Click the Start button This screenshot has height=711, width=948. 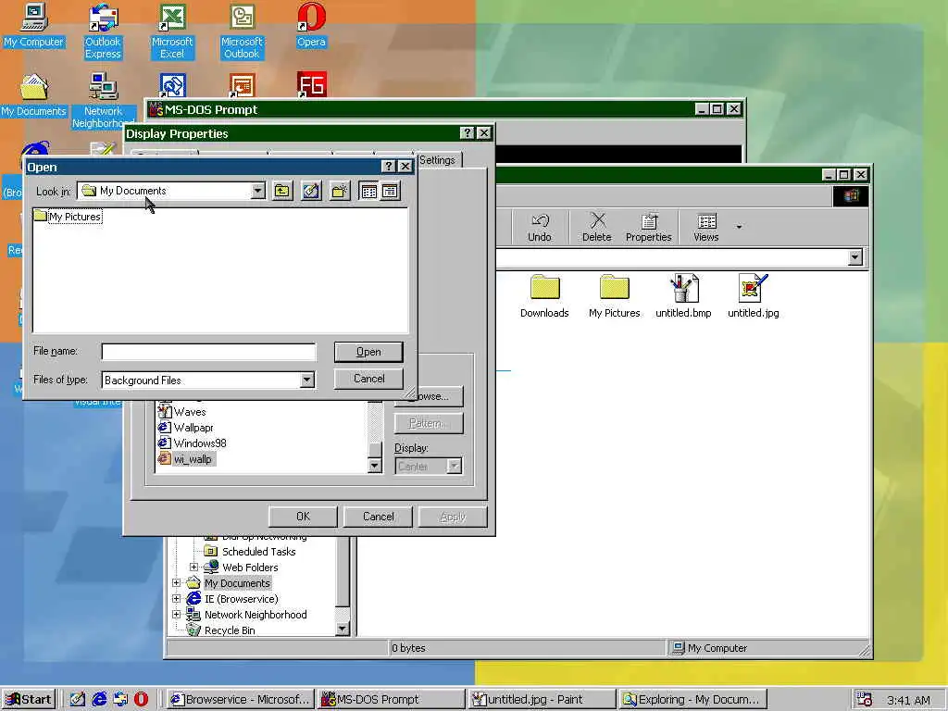pyautogui.click(x=29, y=700)
